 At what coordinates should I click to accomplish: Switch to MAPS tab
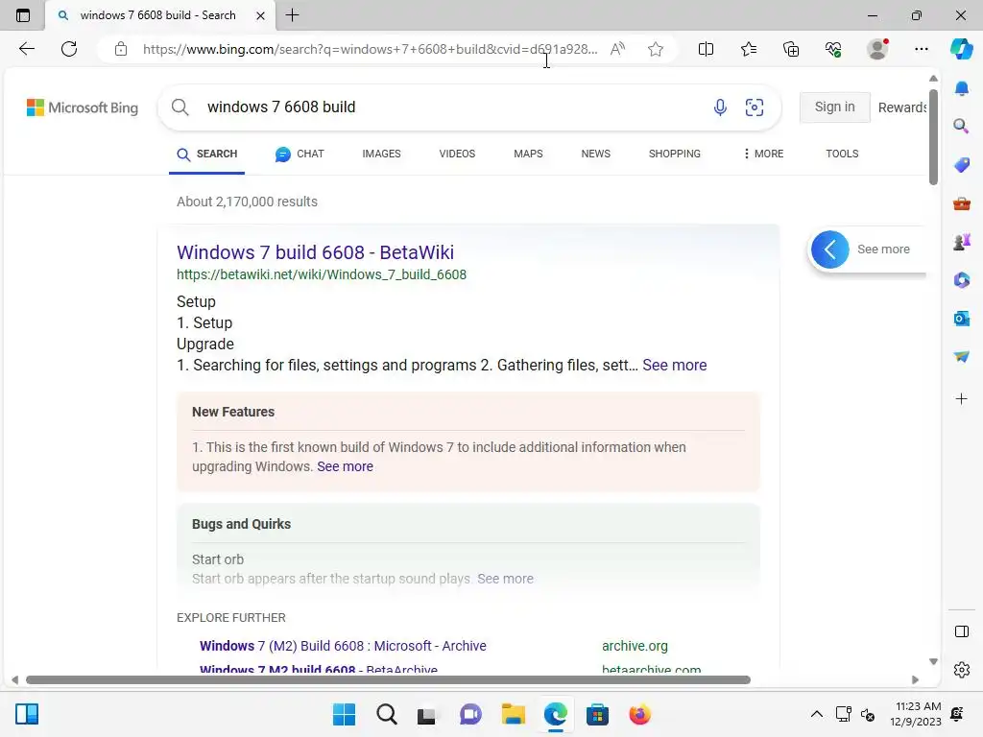pos(528,155)
